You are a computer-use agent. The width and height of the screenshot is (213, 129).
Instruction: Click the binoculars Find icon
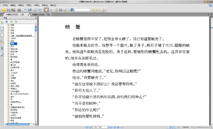pyautogui.click(x=72, y=10)
